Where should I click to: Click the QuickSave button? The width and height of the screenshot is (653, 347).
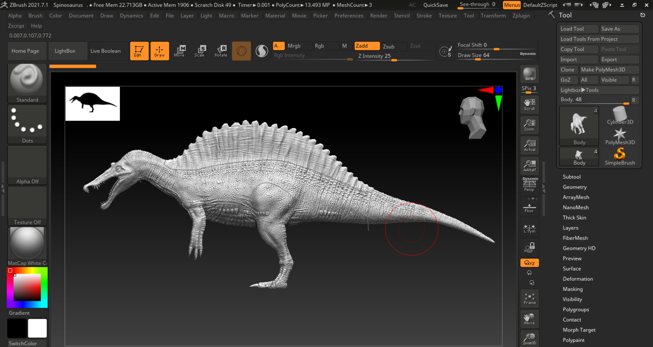435,5
